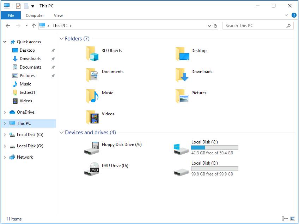This screenshot has width=299, height=224.
Task: Select the Floppy Disk Drive (A:) icon
Action: point(92,148)
